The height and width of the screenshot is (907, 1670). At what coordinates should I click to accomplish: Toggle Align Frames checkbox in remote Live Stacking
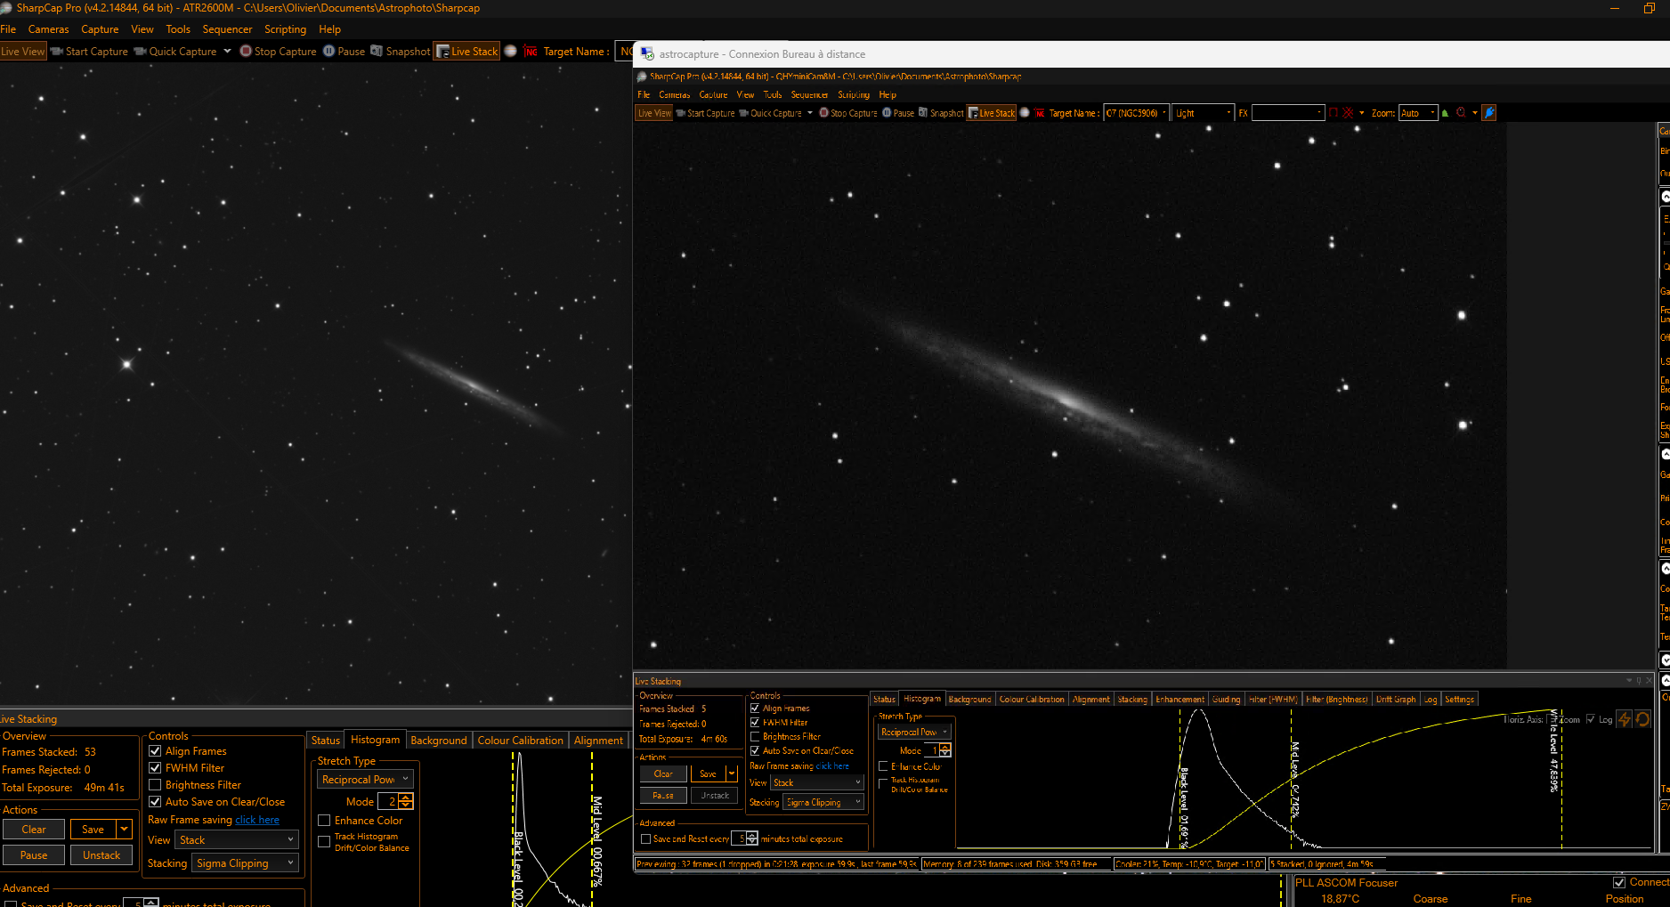tap(755, 709)
